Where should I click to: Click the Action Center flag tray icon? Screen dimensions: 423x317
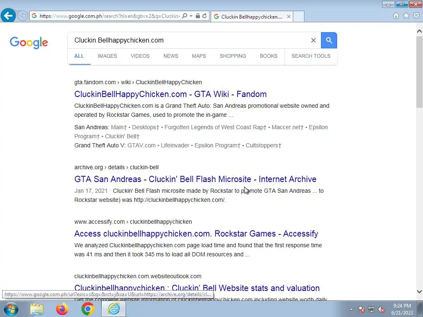[361, 310]
